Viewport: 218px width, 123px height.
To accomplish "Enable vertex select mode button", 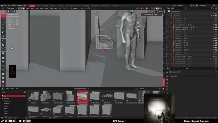I will tap(19, 9).
